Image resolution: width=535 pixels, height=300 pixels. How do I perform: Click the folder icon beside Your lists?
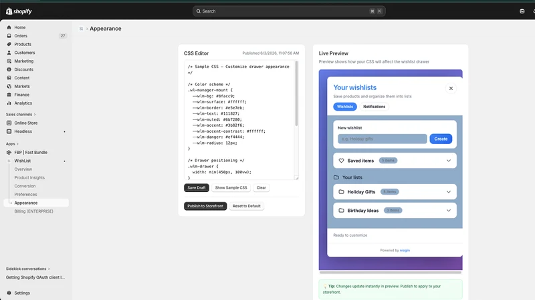(x=336, y=177)
